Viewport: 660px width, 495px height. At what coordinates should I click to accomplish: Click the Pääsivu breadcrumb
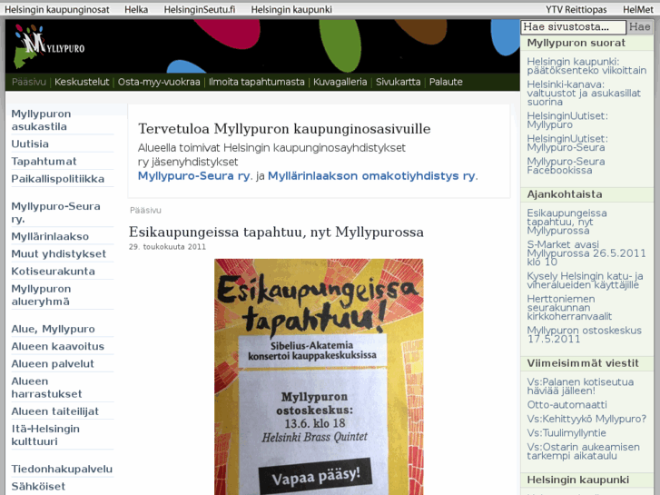pos(145,210)
